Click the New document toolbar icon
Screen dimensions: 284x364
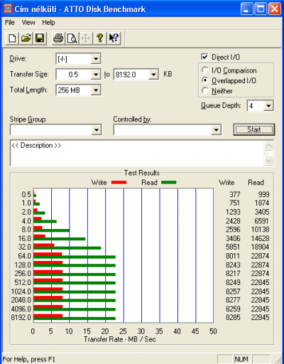[12, 38]
